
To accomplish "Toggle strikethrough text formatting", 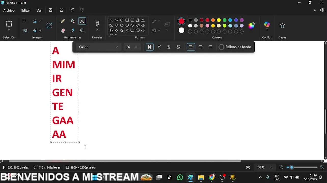I will click(178, 47).
